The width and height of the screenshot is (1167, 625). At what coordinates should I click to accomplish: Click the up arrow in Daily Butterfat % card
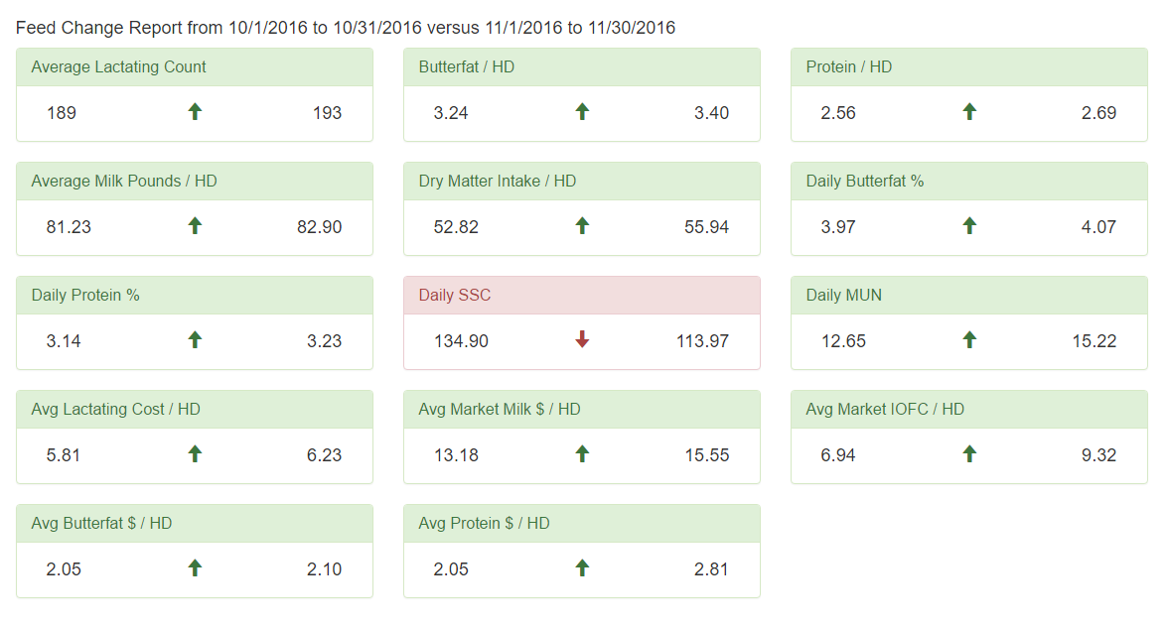(x=969, y=226)
